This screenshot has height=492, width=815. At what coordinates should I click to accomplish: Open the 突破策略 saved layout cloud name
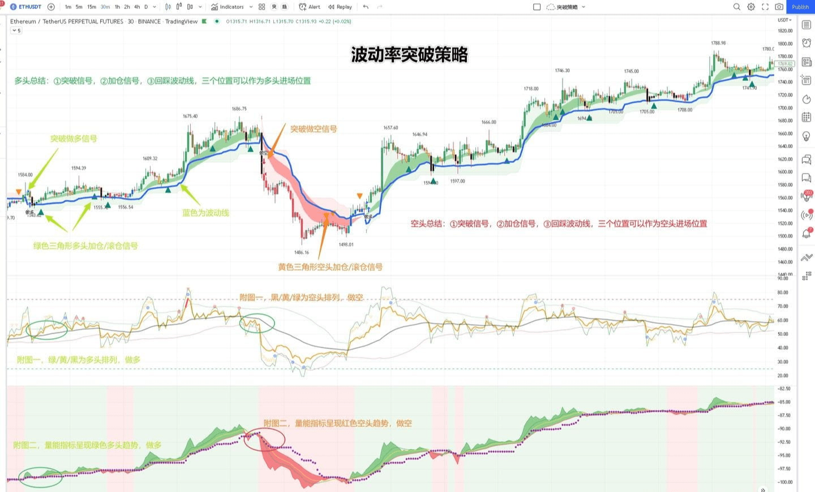pos(562,7)
